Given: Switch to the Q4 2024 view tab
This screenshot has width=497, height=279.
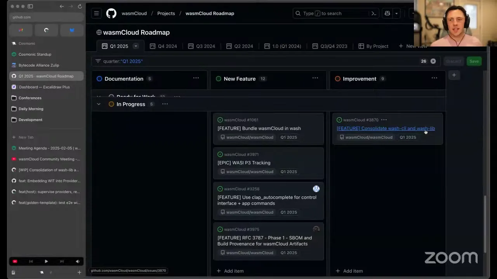Looking at the screenshot, I should click(163, 46).
